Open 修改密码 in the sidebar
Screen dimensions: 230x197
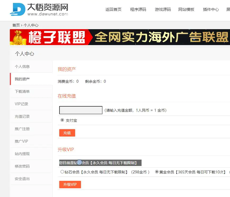[31, 166]
